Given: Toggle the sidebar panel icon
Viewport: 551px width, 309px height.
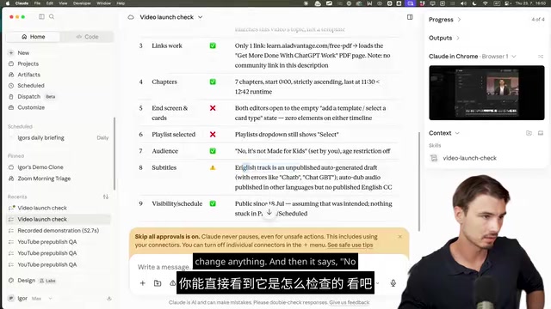Looking at the screenshot, I should point(41,16).
